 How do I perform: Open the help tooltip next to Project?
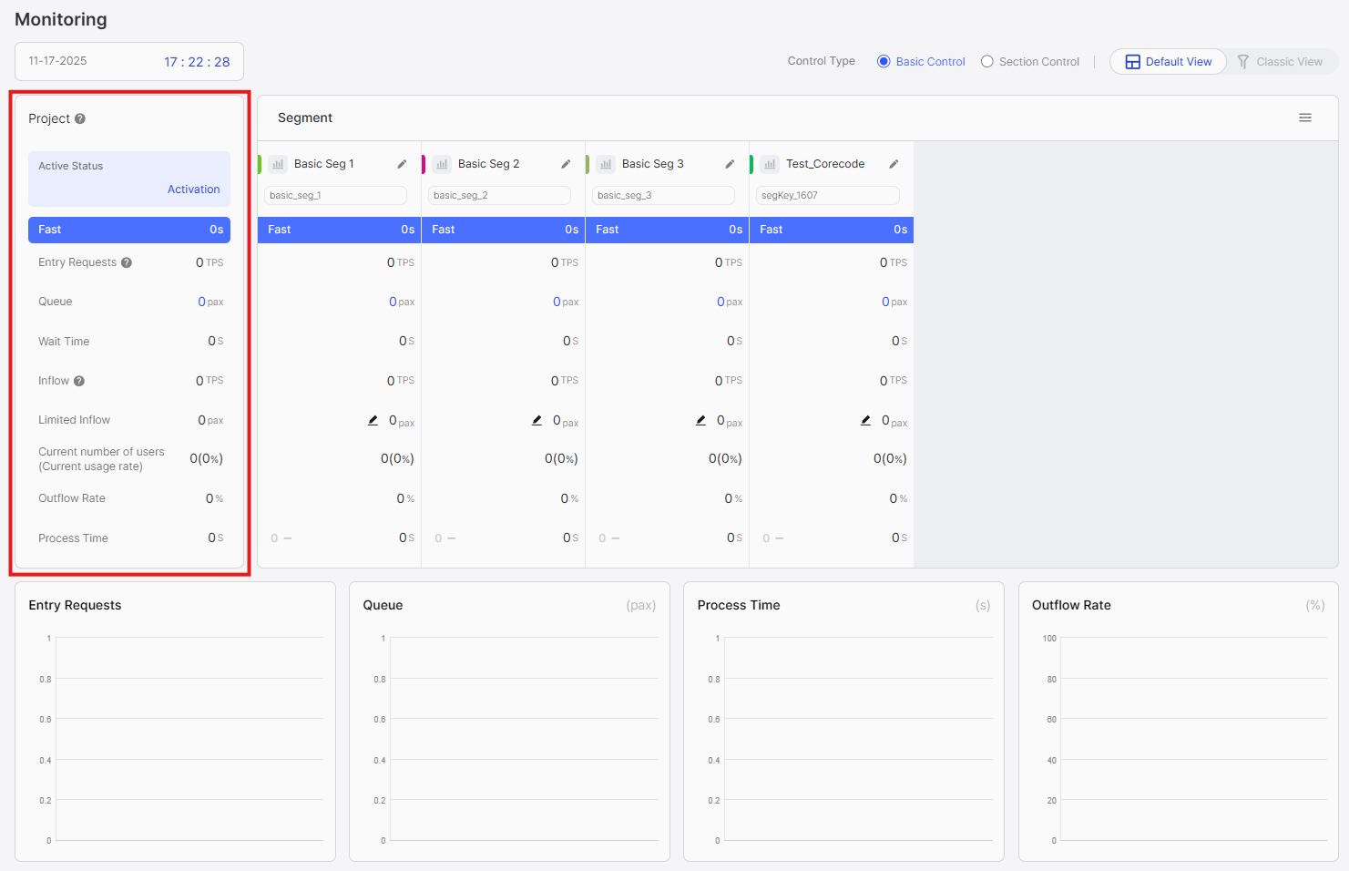click(x=80, y=118)
